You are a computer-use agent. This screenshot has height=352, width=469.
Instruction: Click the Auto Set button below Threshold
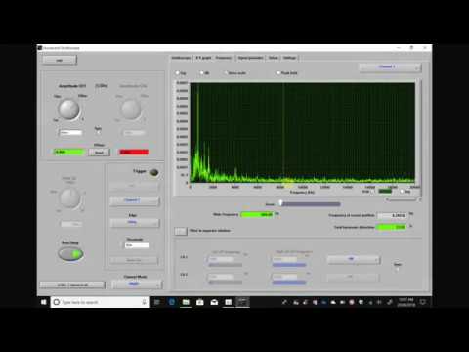tap(134, 260)
